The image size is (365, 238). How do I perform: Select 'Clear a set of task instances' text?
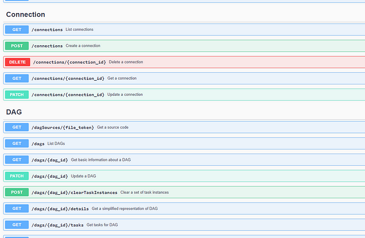coord(144,192)
